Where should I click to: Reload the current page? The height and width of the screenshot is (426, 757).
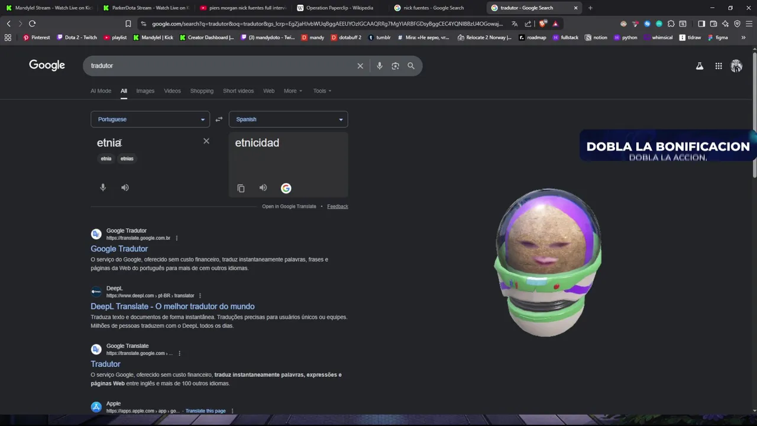(32, 24)
